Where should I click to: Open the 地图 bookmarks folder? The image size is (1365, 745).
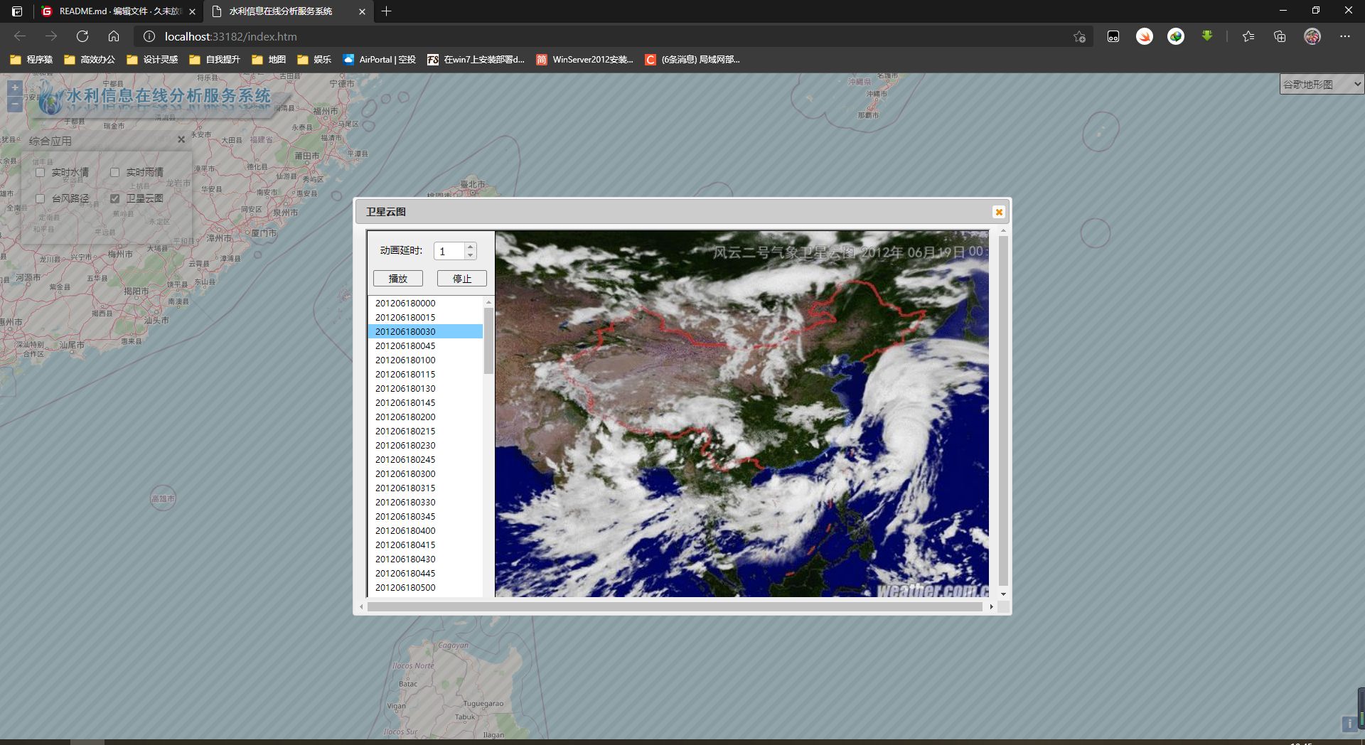click(x=269, y=60)
